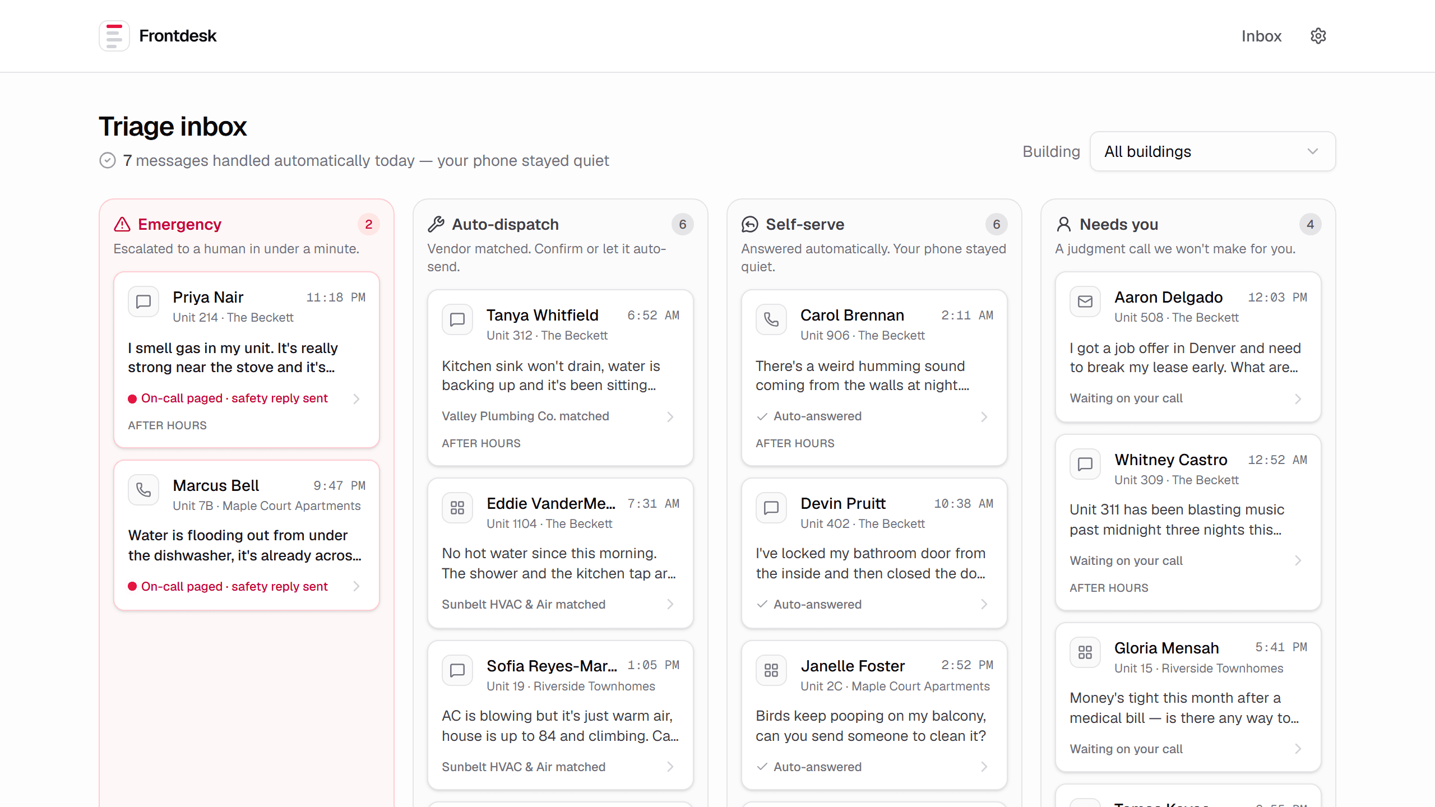Open the settings gear icon
The height and width of the screenshot is (807, 1435).
click(1318, 36)
